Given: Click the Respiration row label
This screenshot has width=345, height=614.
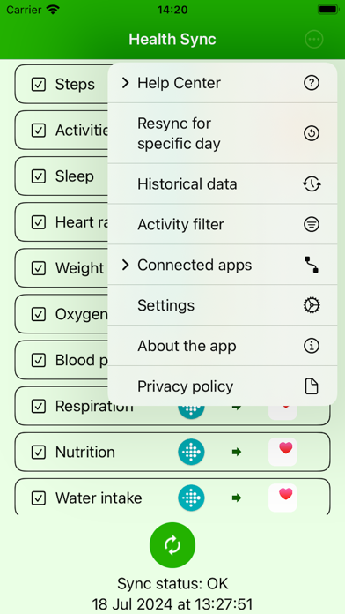Looking at the screenshot, I should (x=94, y=406).
